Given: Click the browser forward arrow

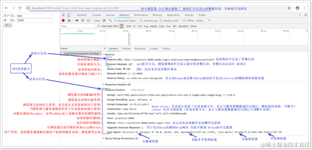Looking at the screenshot, I should (13, 8).
